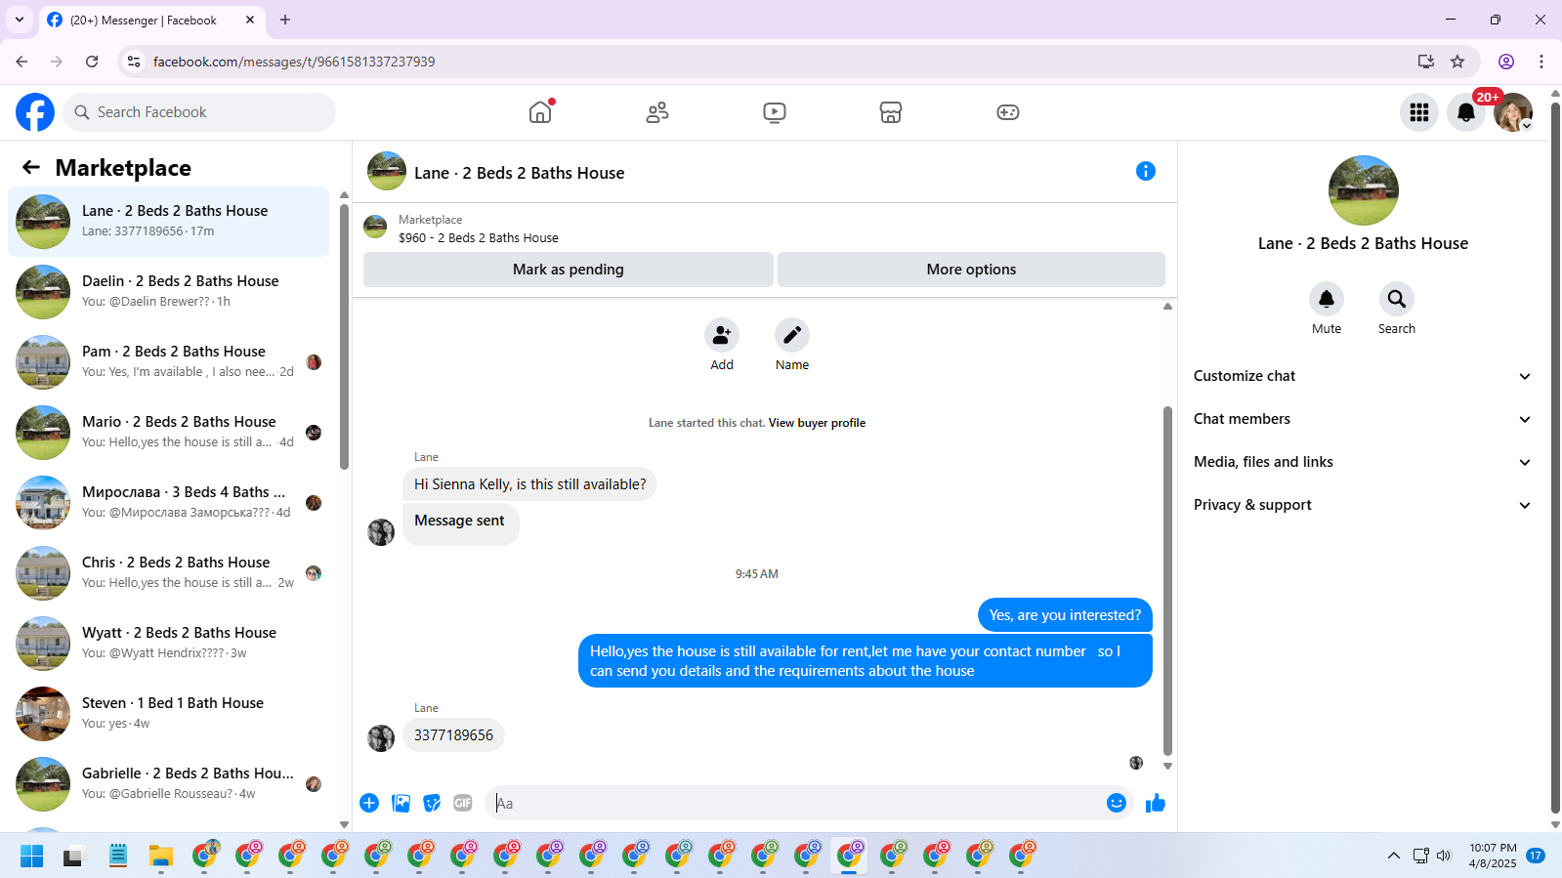Open account profile picture menu
This screenshot has height=878, width=1562.
click(x=1513, y=112)
